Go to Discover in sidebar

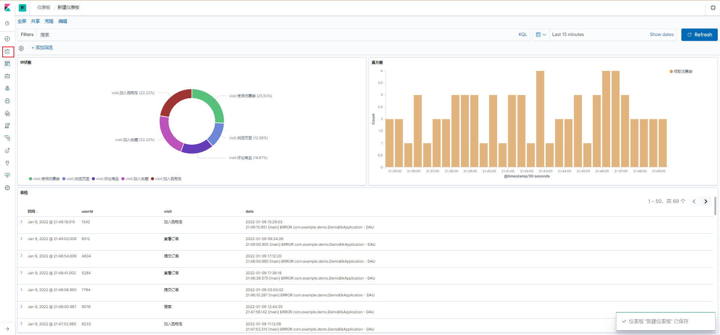pos(7,39)
